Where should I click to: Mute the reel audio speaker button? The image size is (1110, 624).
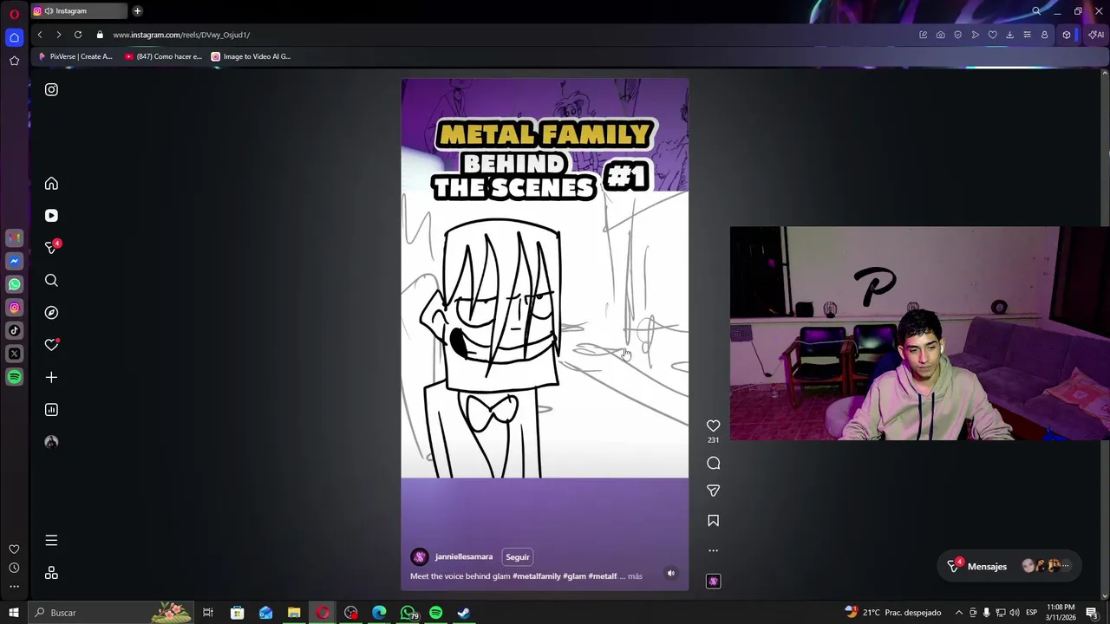pos(670,573)
